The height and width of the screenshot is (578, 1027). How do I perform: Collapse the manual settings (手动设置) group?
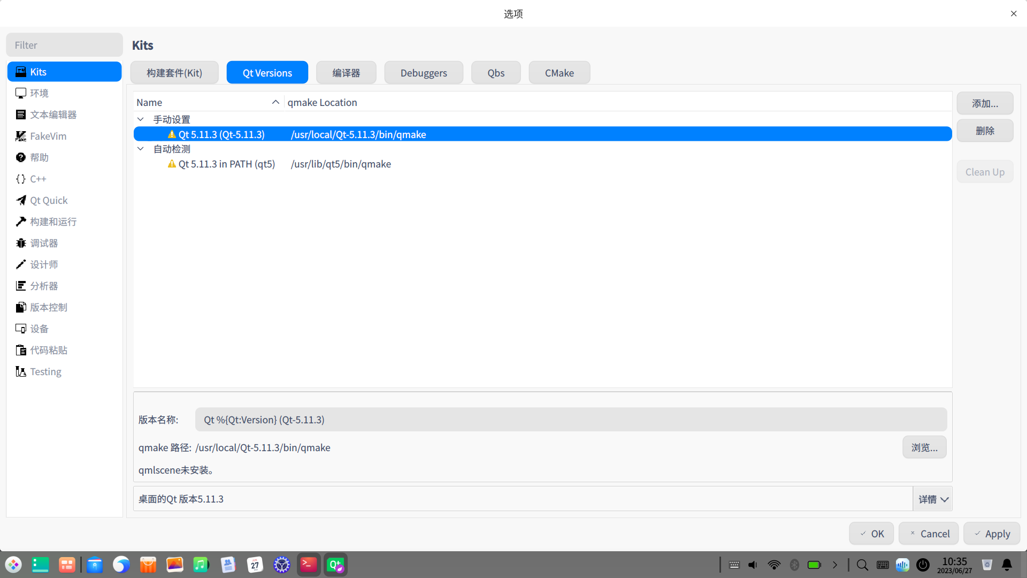[141, 119]
